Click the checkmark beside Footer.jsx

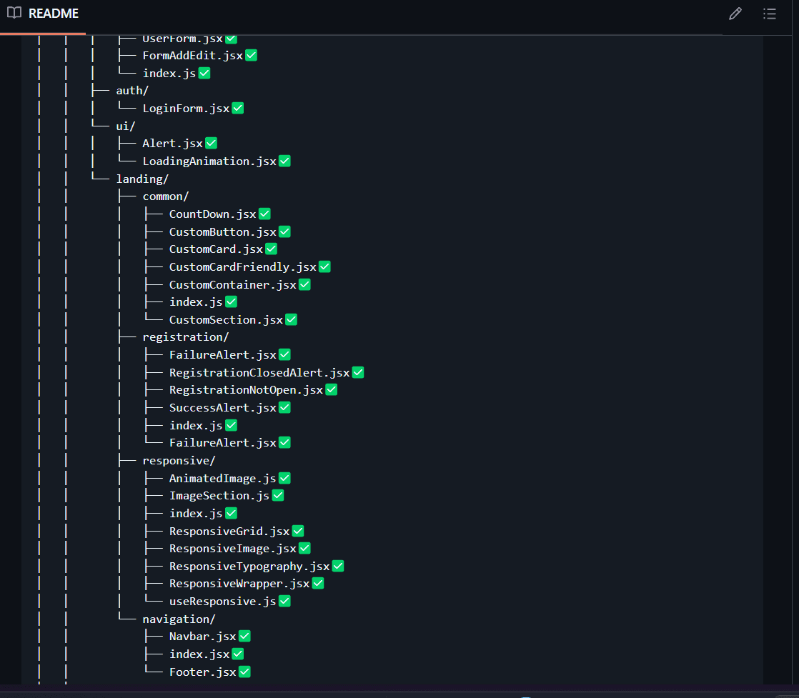(244, 671)
